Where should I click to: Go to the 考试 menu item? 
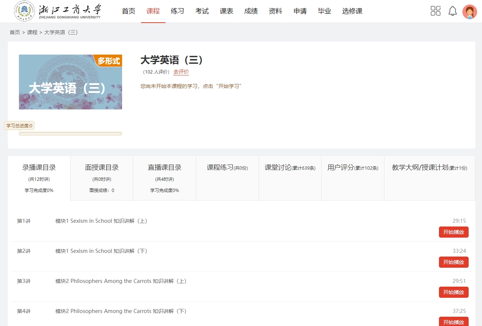202,11
